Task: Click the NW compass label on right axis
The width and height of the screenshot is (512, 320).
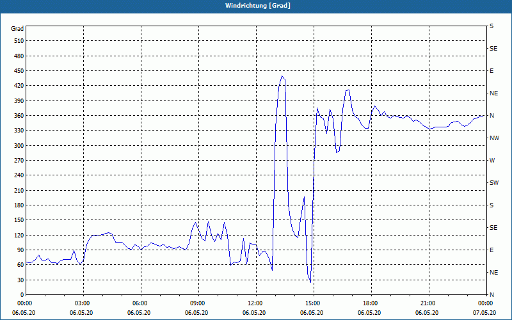Action: point(494,138)
